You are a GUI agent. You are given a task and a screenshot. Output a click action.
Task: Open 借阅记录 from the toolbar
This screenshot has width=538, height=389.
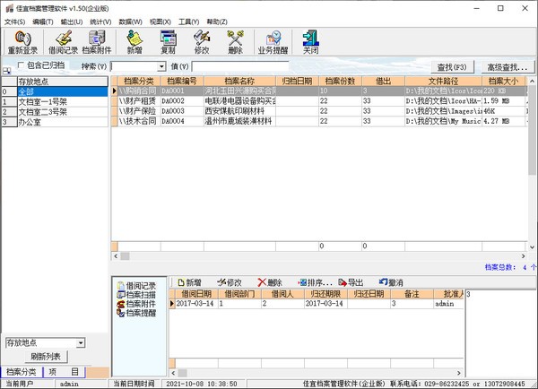(x=64, y=42)
